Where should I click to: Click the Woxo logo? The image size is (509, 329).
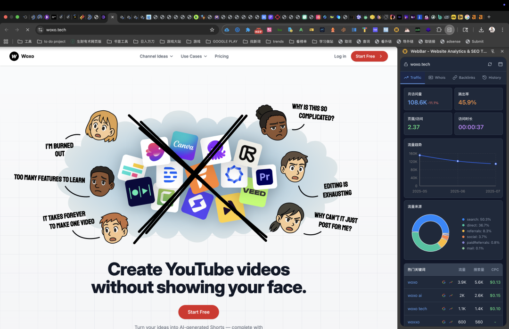tap(22, 56)
